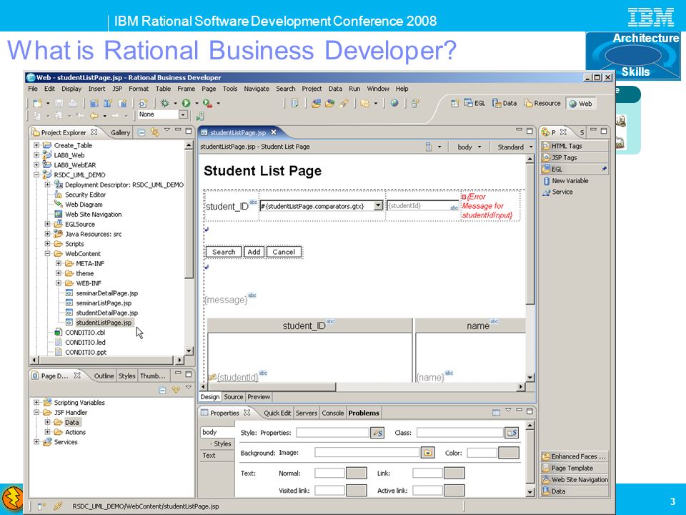Viewport: 686px width, 515px height.
Task: Click the globe web browser toolbar icon
Action: [x=394, y=103]
